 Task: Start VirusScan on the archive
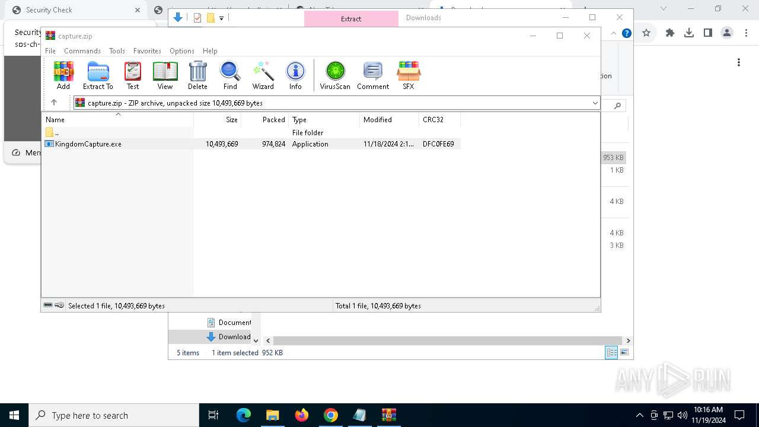coord(335,75)
